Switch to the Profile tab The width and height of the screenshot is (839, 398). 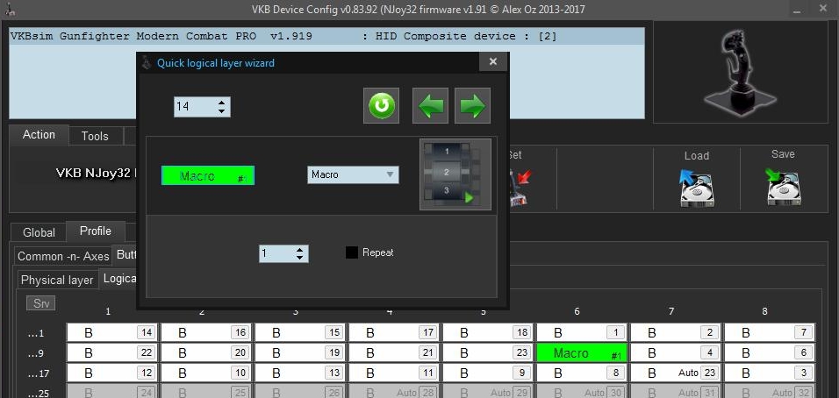96,231
